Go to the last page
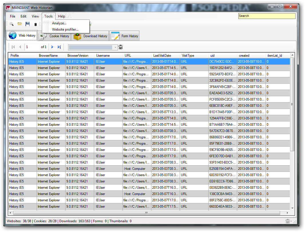305x232 pixels. (59, 47)
